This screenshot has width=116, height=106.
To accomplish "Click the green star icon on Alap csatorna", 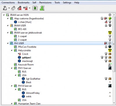I will click(x=110, y=18).
